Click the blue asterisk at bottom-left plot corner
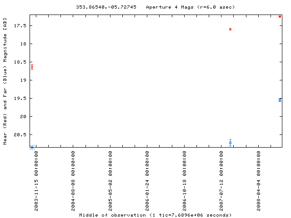291x218 pixels. (x=32, y=148)
